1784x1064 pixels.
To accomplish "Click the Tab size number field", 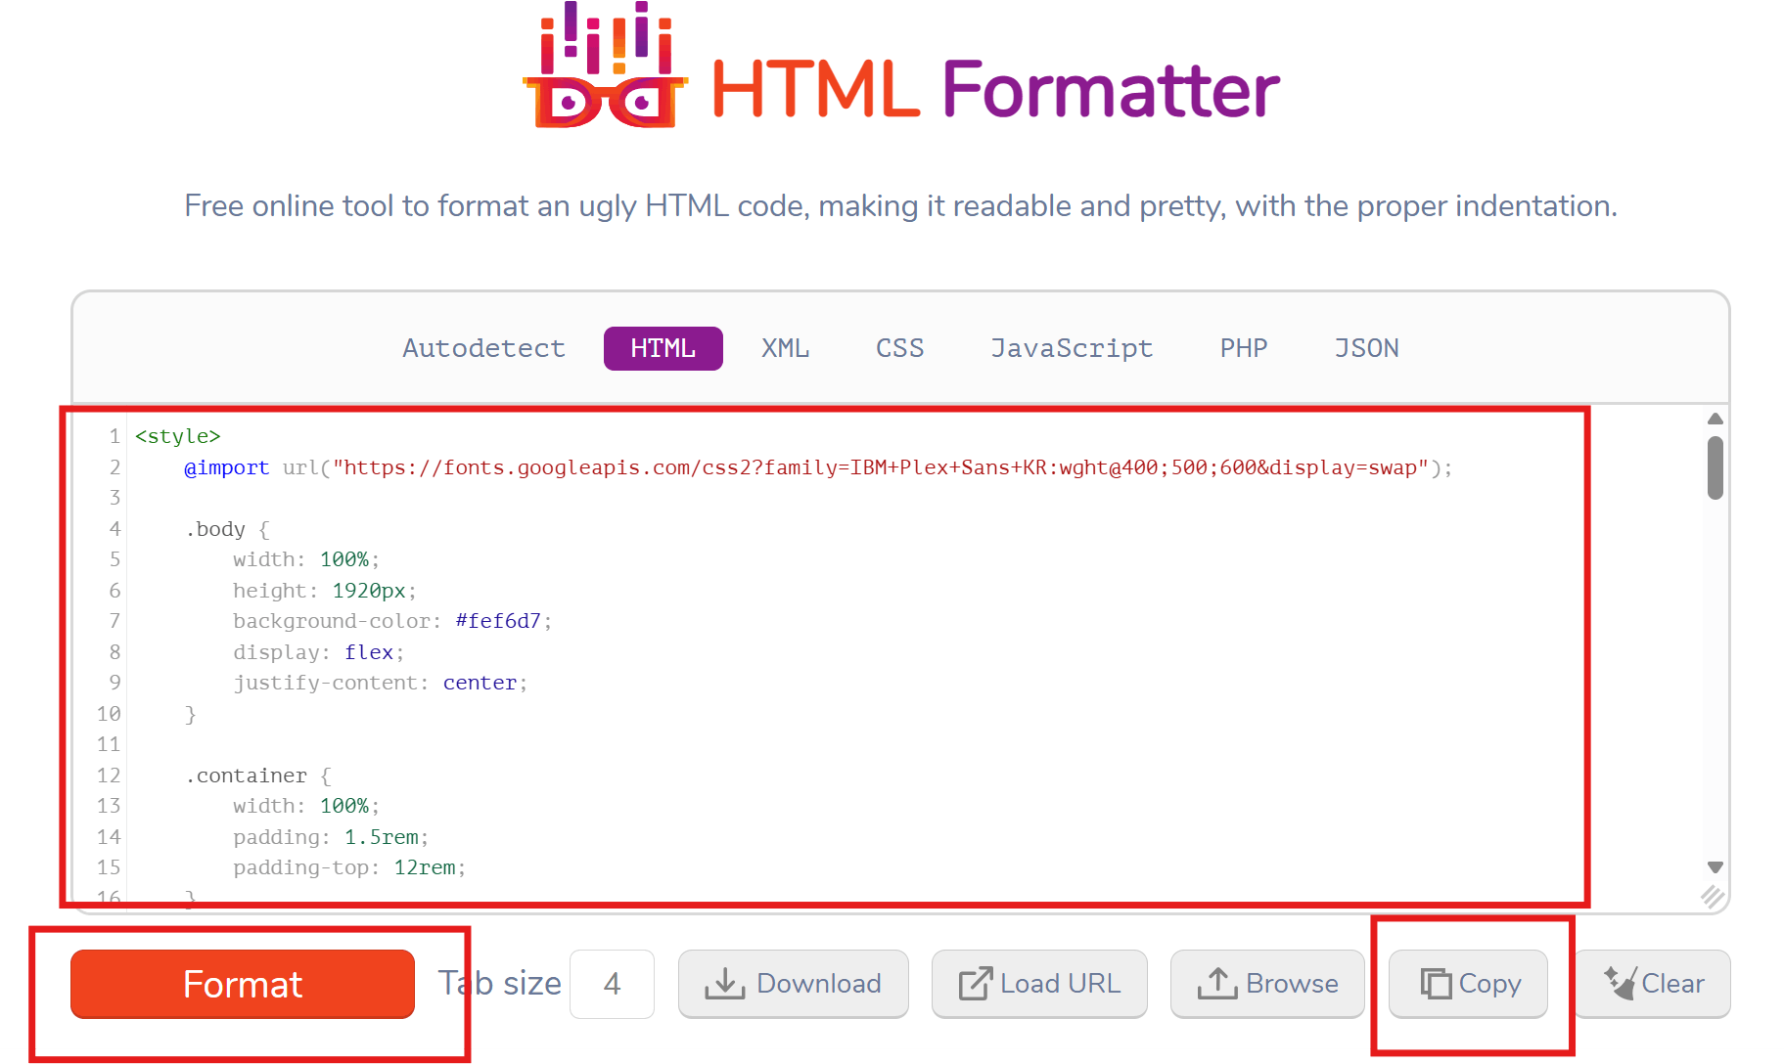I will click(x=612, y=984).
